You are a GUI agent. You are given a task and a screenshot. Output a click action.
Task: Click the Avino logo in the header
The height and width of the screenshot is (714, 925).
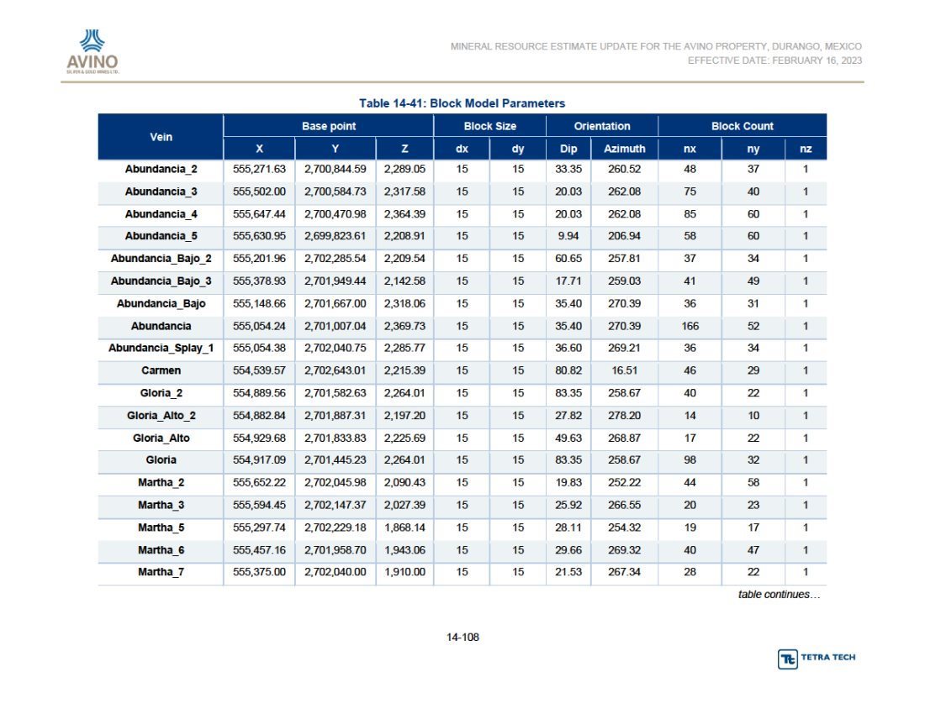coord(92,51)
